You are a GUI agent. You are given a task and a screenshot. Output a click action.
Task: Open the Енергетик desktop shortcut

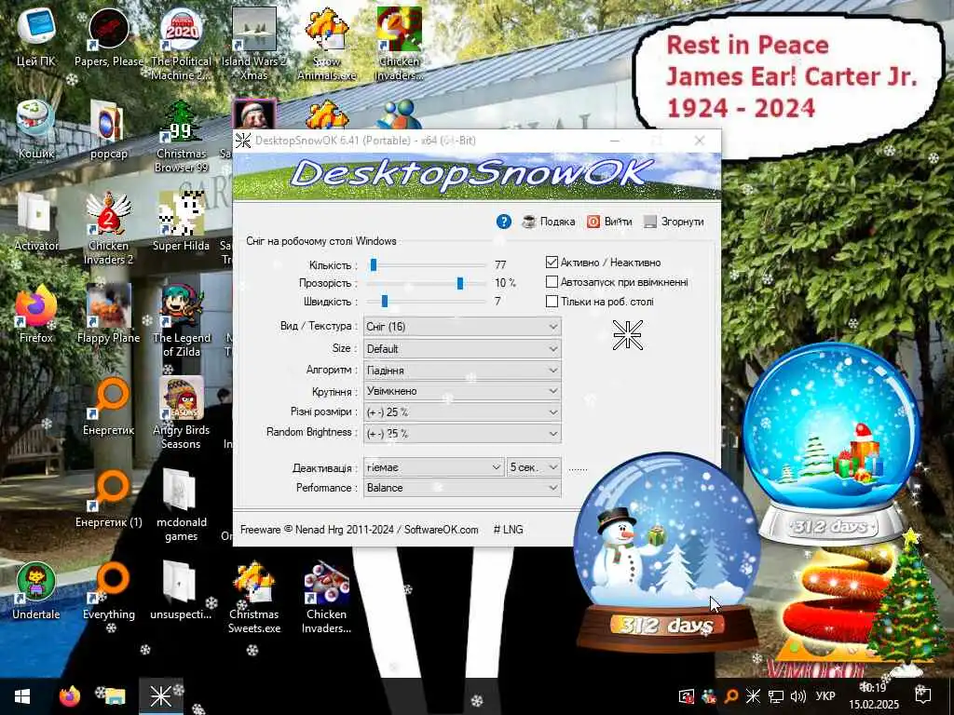[x=109, y=406]
